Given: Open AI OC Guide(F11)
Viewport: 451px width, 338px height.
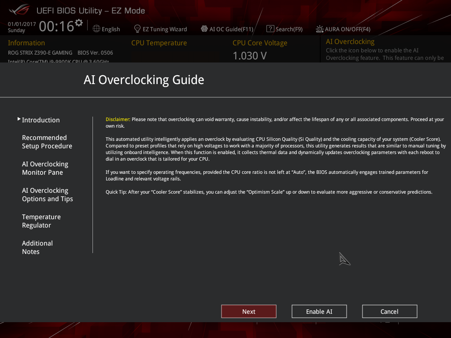Looking at the screenshot, I should point(232,29).
